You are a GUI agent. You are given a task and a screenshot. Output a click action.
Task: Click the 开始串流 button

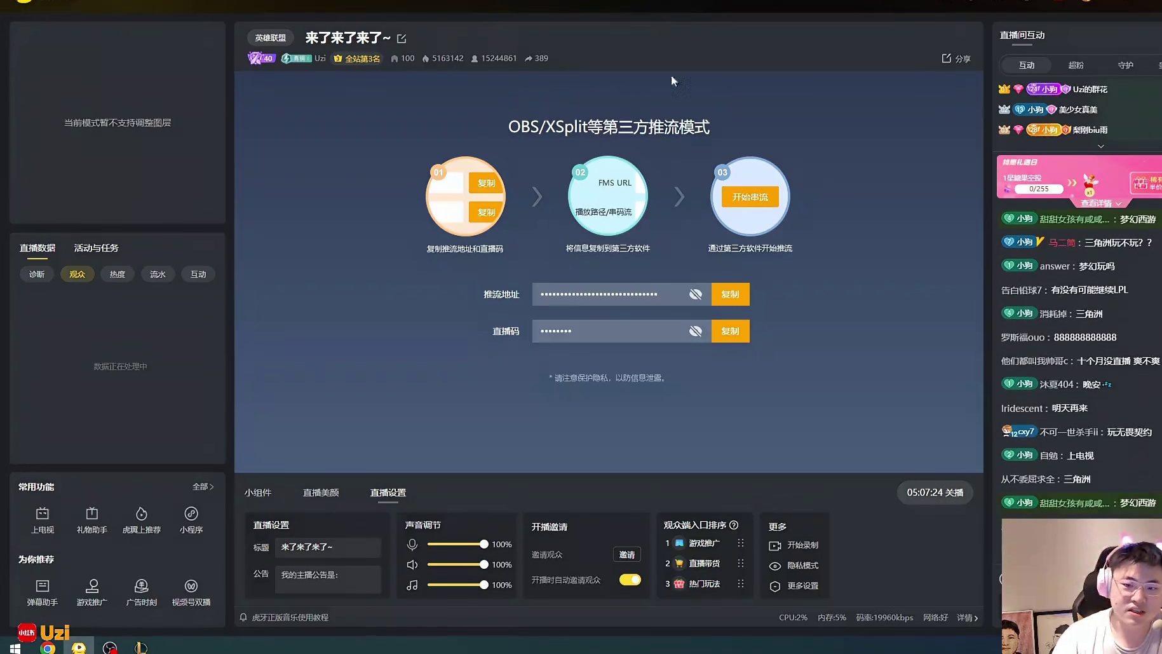(x=750, y=197)
